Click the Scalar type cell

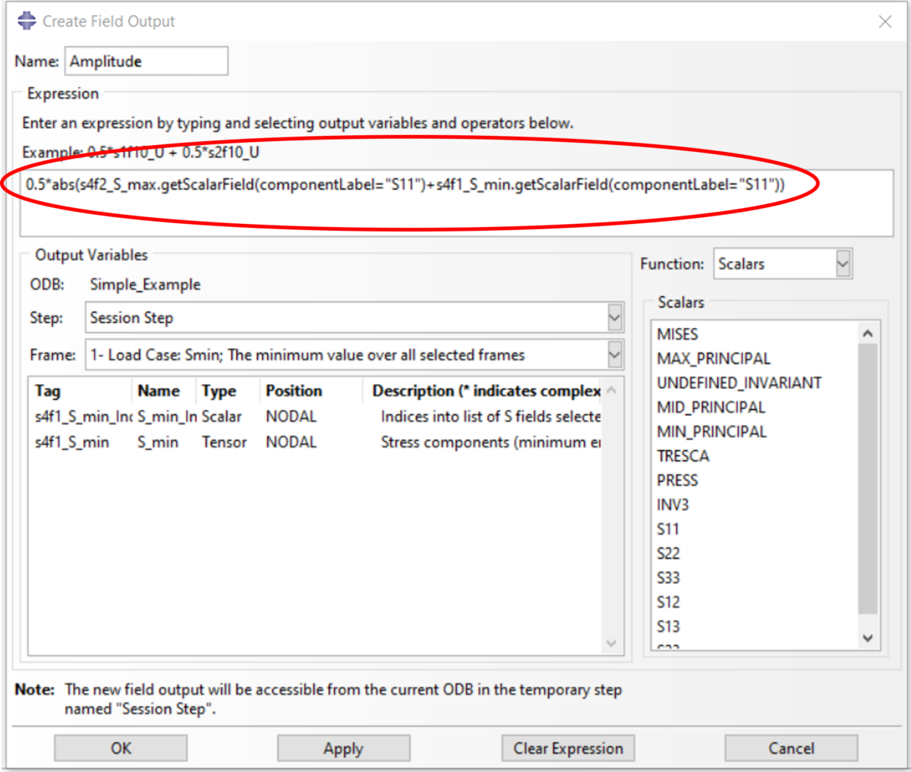click(x=222, y=417)
